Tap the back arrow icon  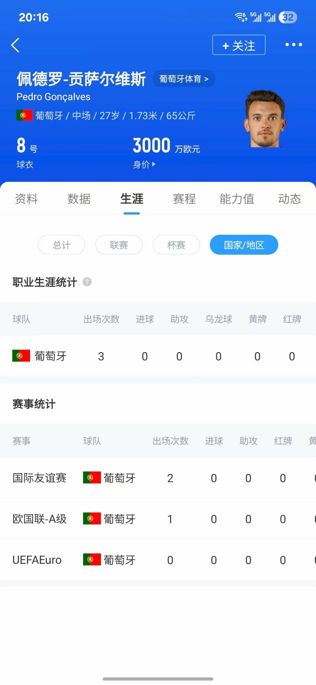[x=15, y=45]
